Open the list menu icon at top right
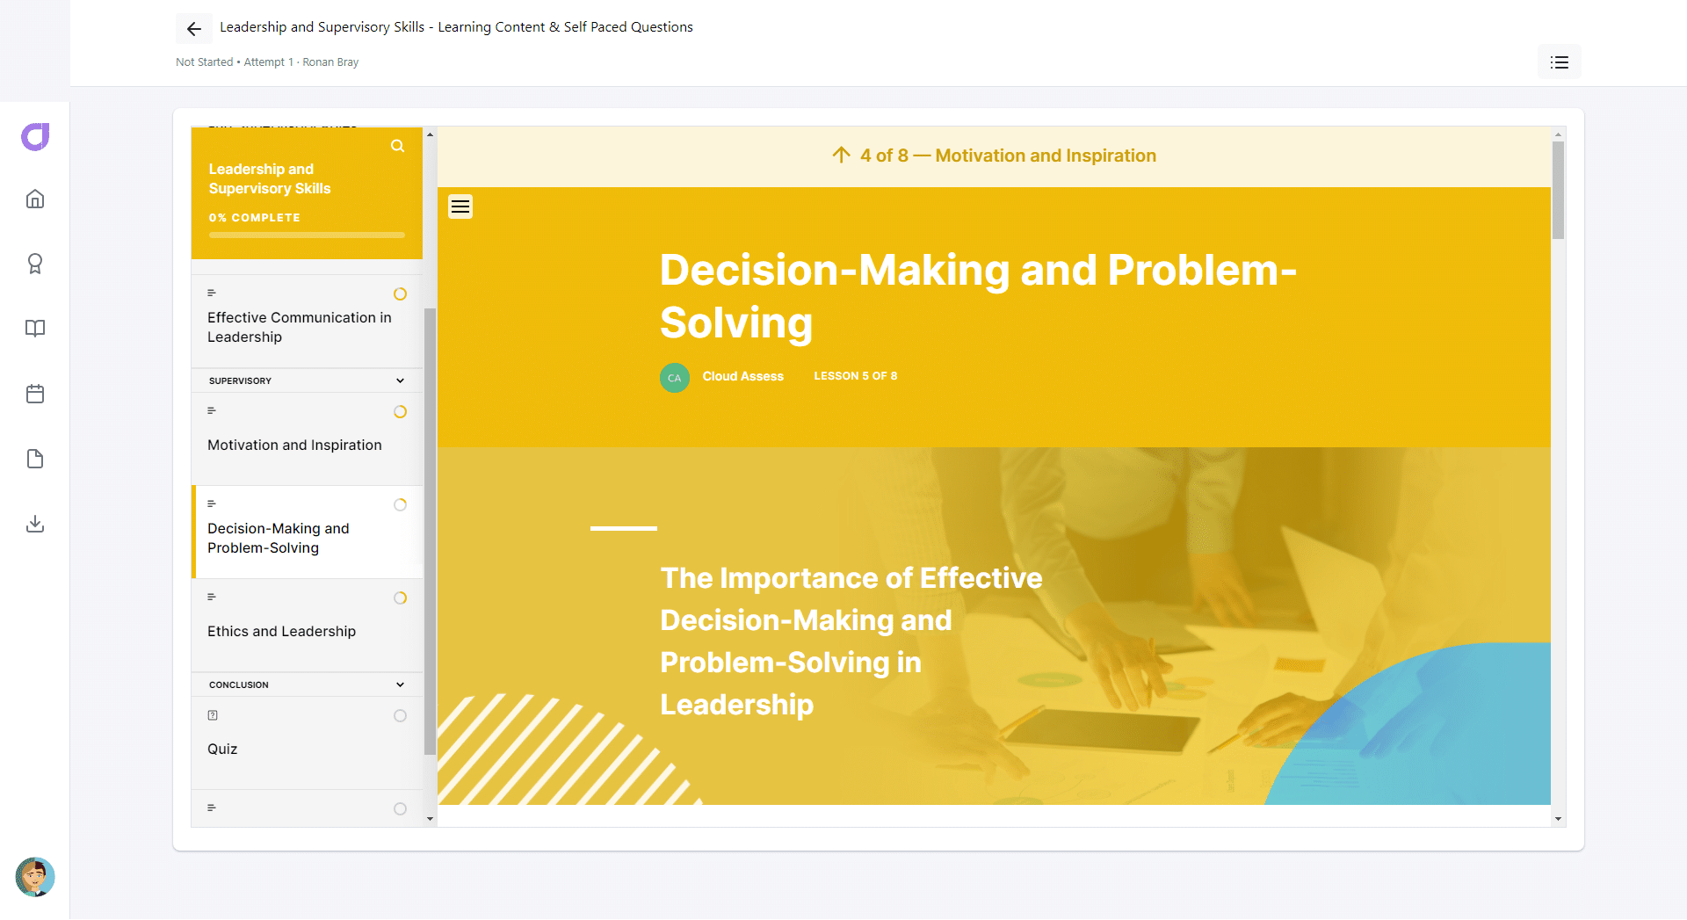This screenshot has width=1687, height=920. tap(1559, 62)
